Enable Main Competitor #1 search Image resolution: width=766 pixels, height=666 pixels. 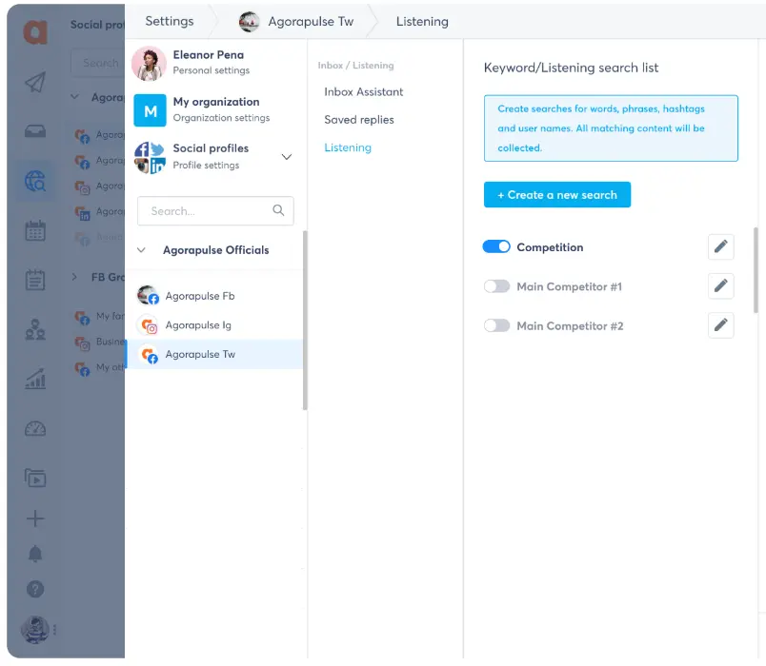point(495,285)
